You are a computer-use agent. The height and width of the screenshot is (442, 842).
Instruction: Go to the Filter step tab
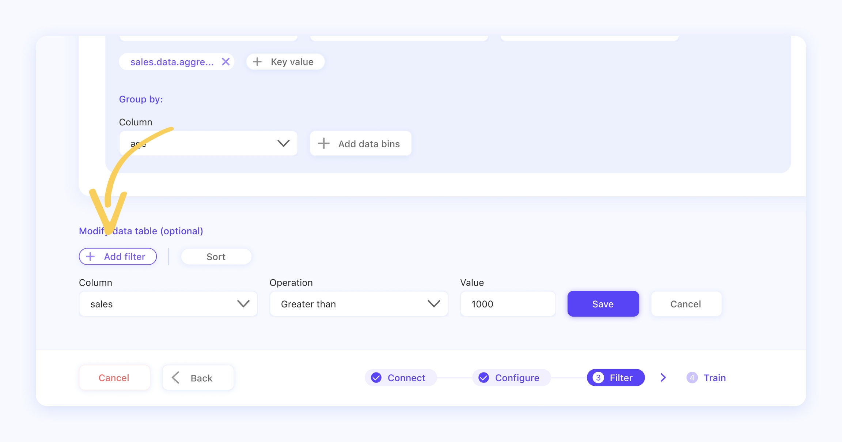(616, 378)
